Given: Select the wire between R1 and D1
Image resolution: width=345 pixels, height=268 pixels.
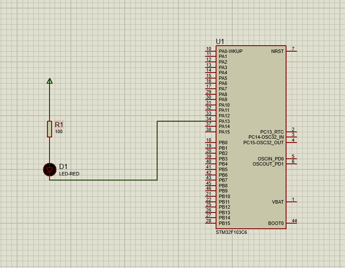Looking at the screenshot, I should (x=50, y=151).
